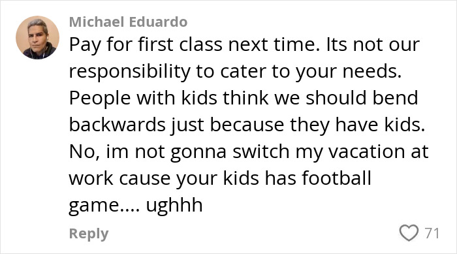Click the word 'responsibility' in the comment

(130, 72)
